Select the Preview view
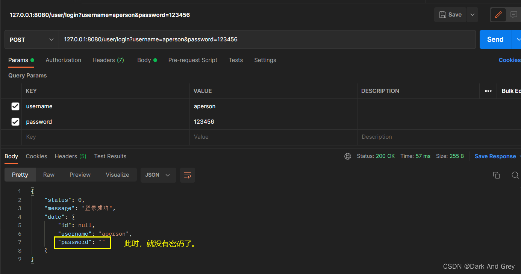The image size is (521, 274). pyautogui.click(x=80, y=175)
